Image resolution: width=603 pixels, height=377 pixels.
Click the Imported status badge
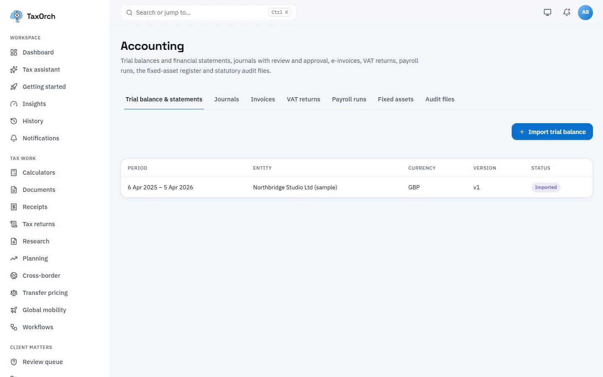click(x=546, y=187)
